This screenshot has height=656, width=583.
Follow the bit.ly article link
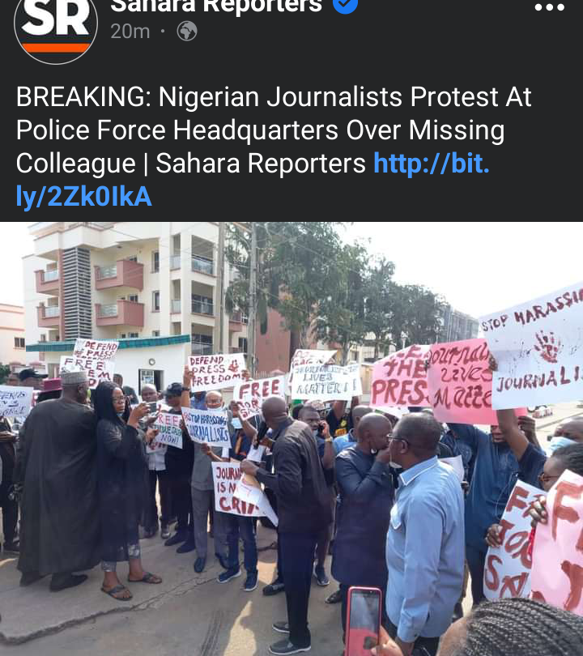(x=252, y=180)
